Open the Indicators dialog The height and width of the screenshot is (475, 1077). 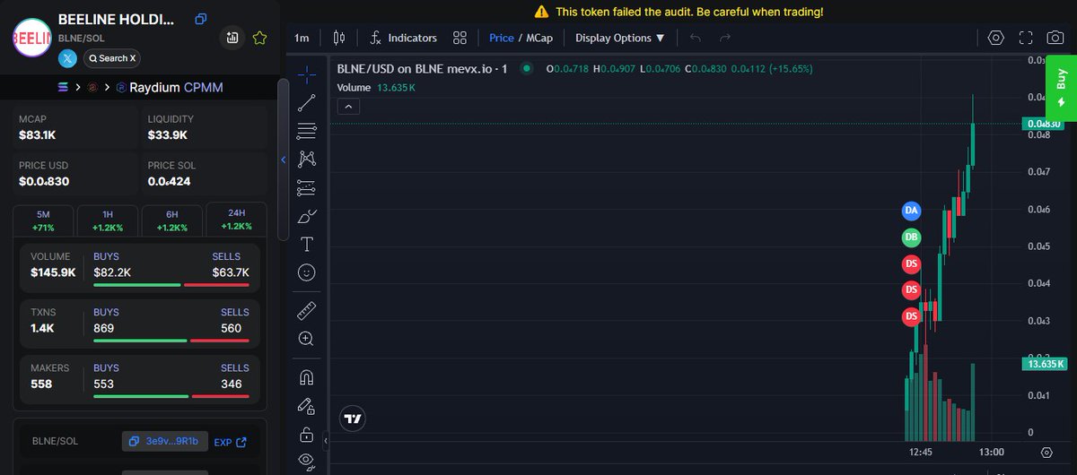pos(403,38)
